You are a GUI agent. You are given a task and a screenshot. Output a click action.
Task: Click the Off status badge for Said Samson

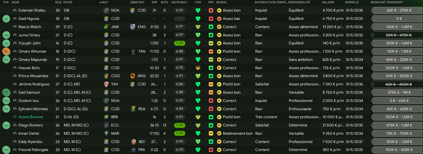point(6,93)
